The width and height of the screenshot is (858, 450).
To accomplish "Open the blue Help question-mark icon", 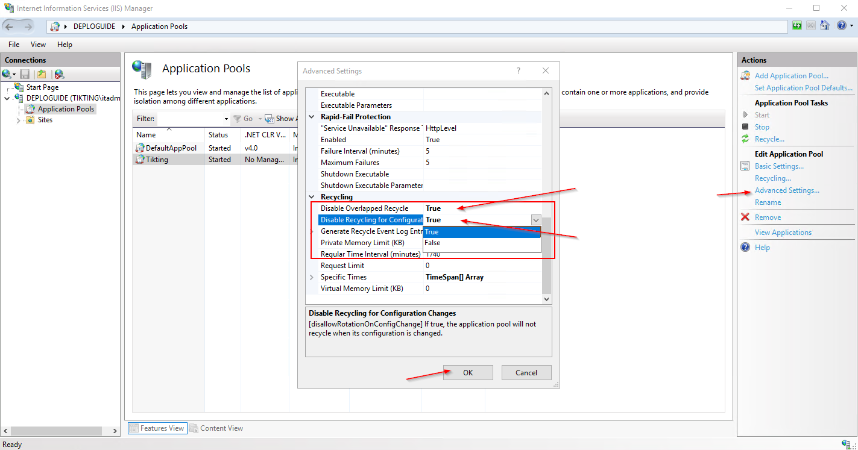I will (842, 26).
